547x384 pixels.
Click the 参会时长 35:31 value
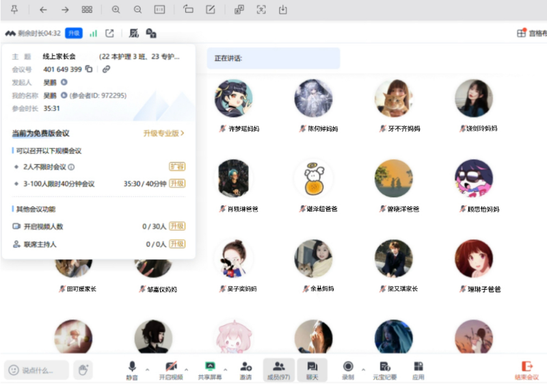(x=52, y=108)
